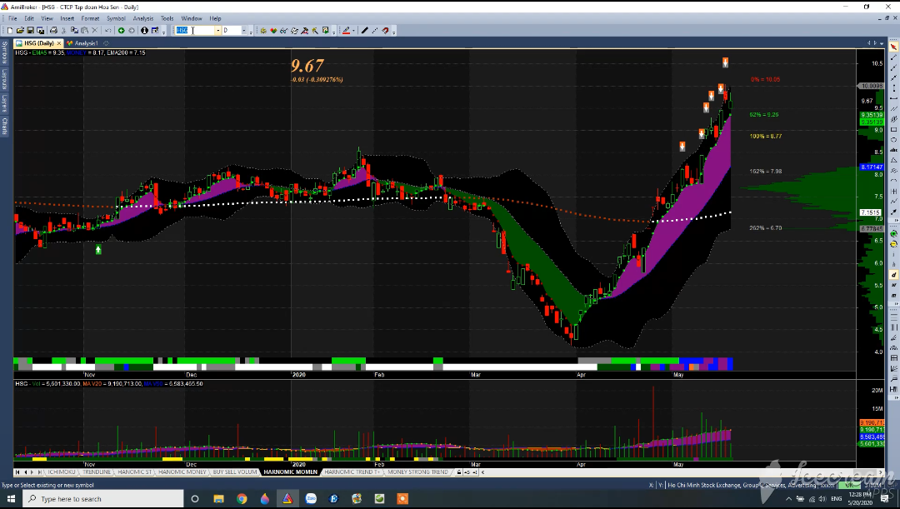The image size is (900, 509).
Task: Switch to the TRENDLINE sheet tab
Action: pyautogui.click(x=97, y=472)
